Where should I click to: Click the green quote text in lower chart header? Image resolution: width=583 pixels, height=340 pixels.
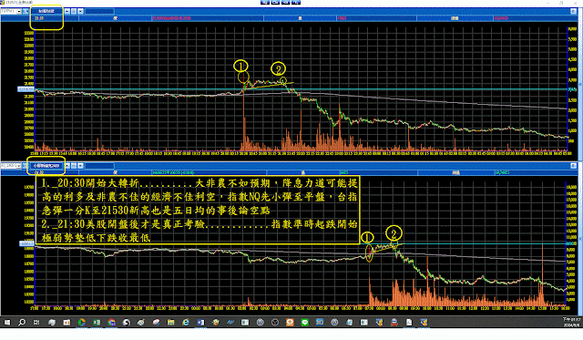click(173, 172)
